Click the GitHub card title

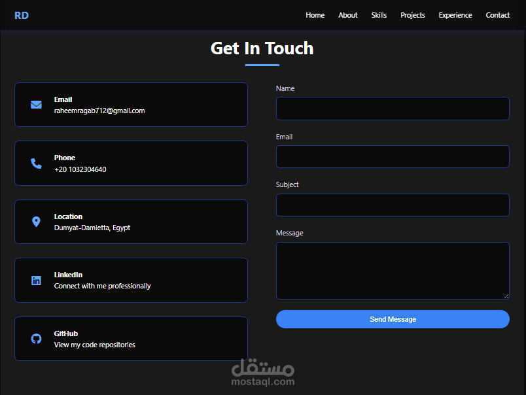[x=65, y=334]
